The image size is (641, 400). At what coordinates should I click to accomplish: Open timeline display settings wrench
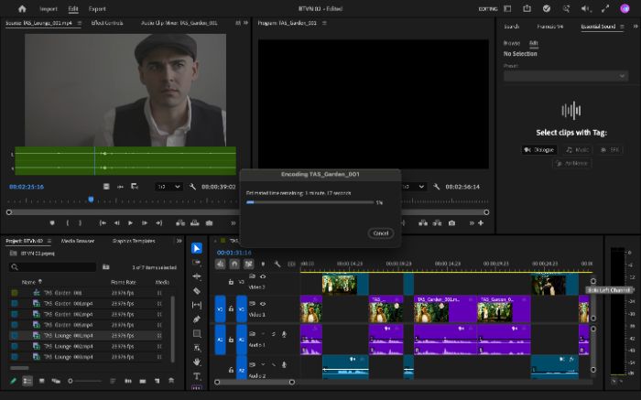click(277, 264)
